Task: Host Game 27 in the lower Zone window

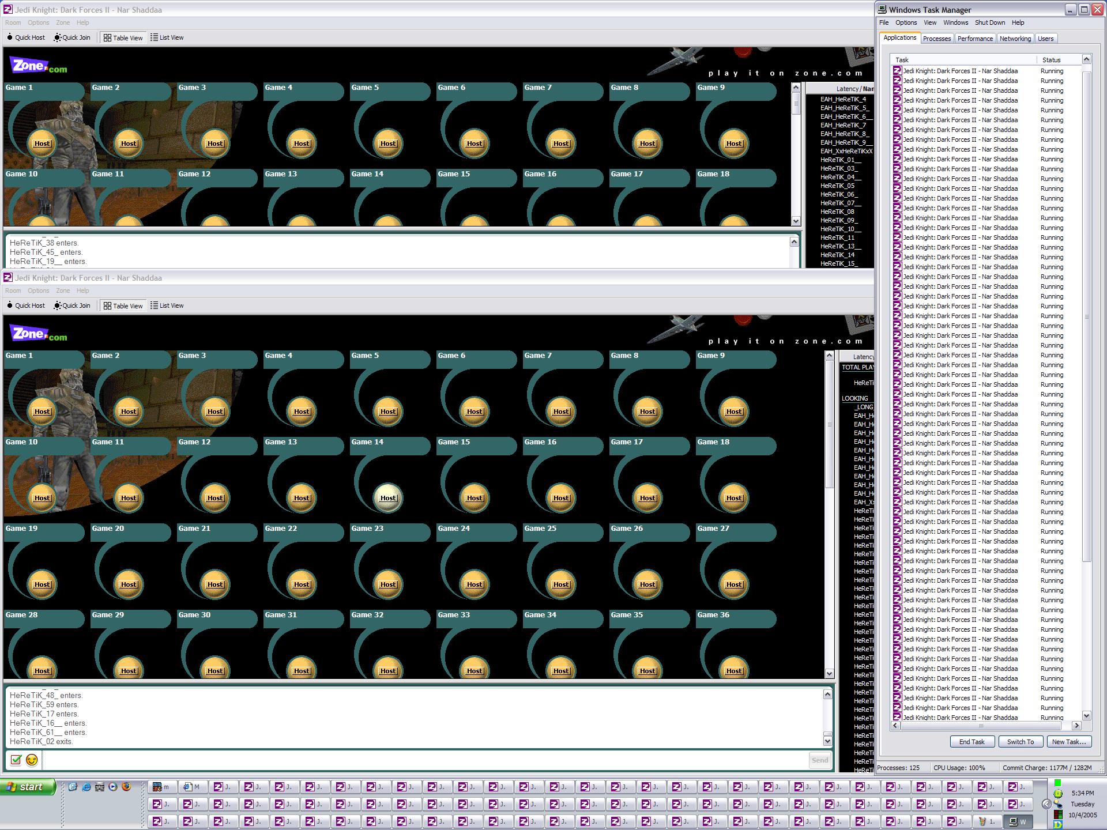Action: [x=734, y=584]
